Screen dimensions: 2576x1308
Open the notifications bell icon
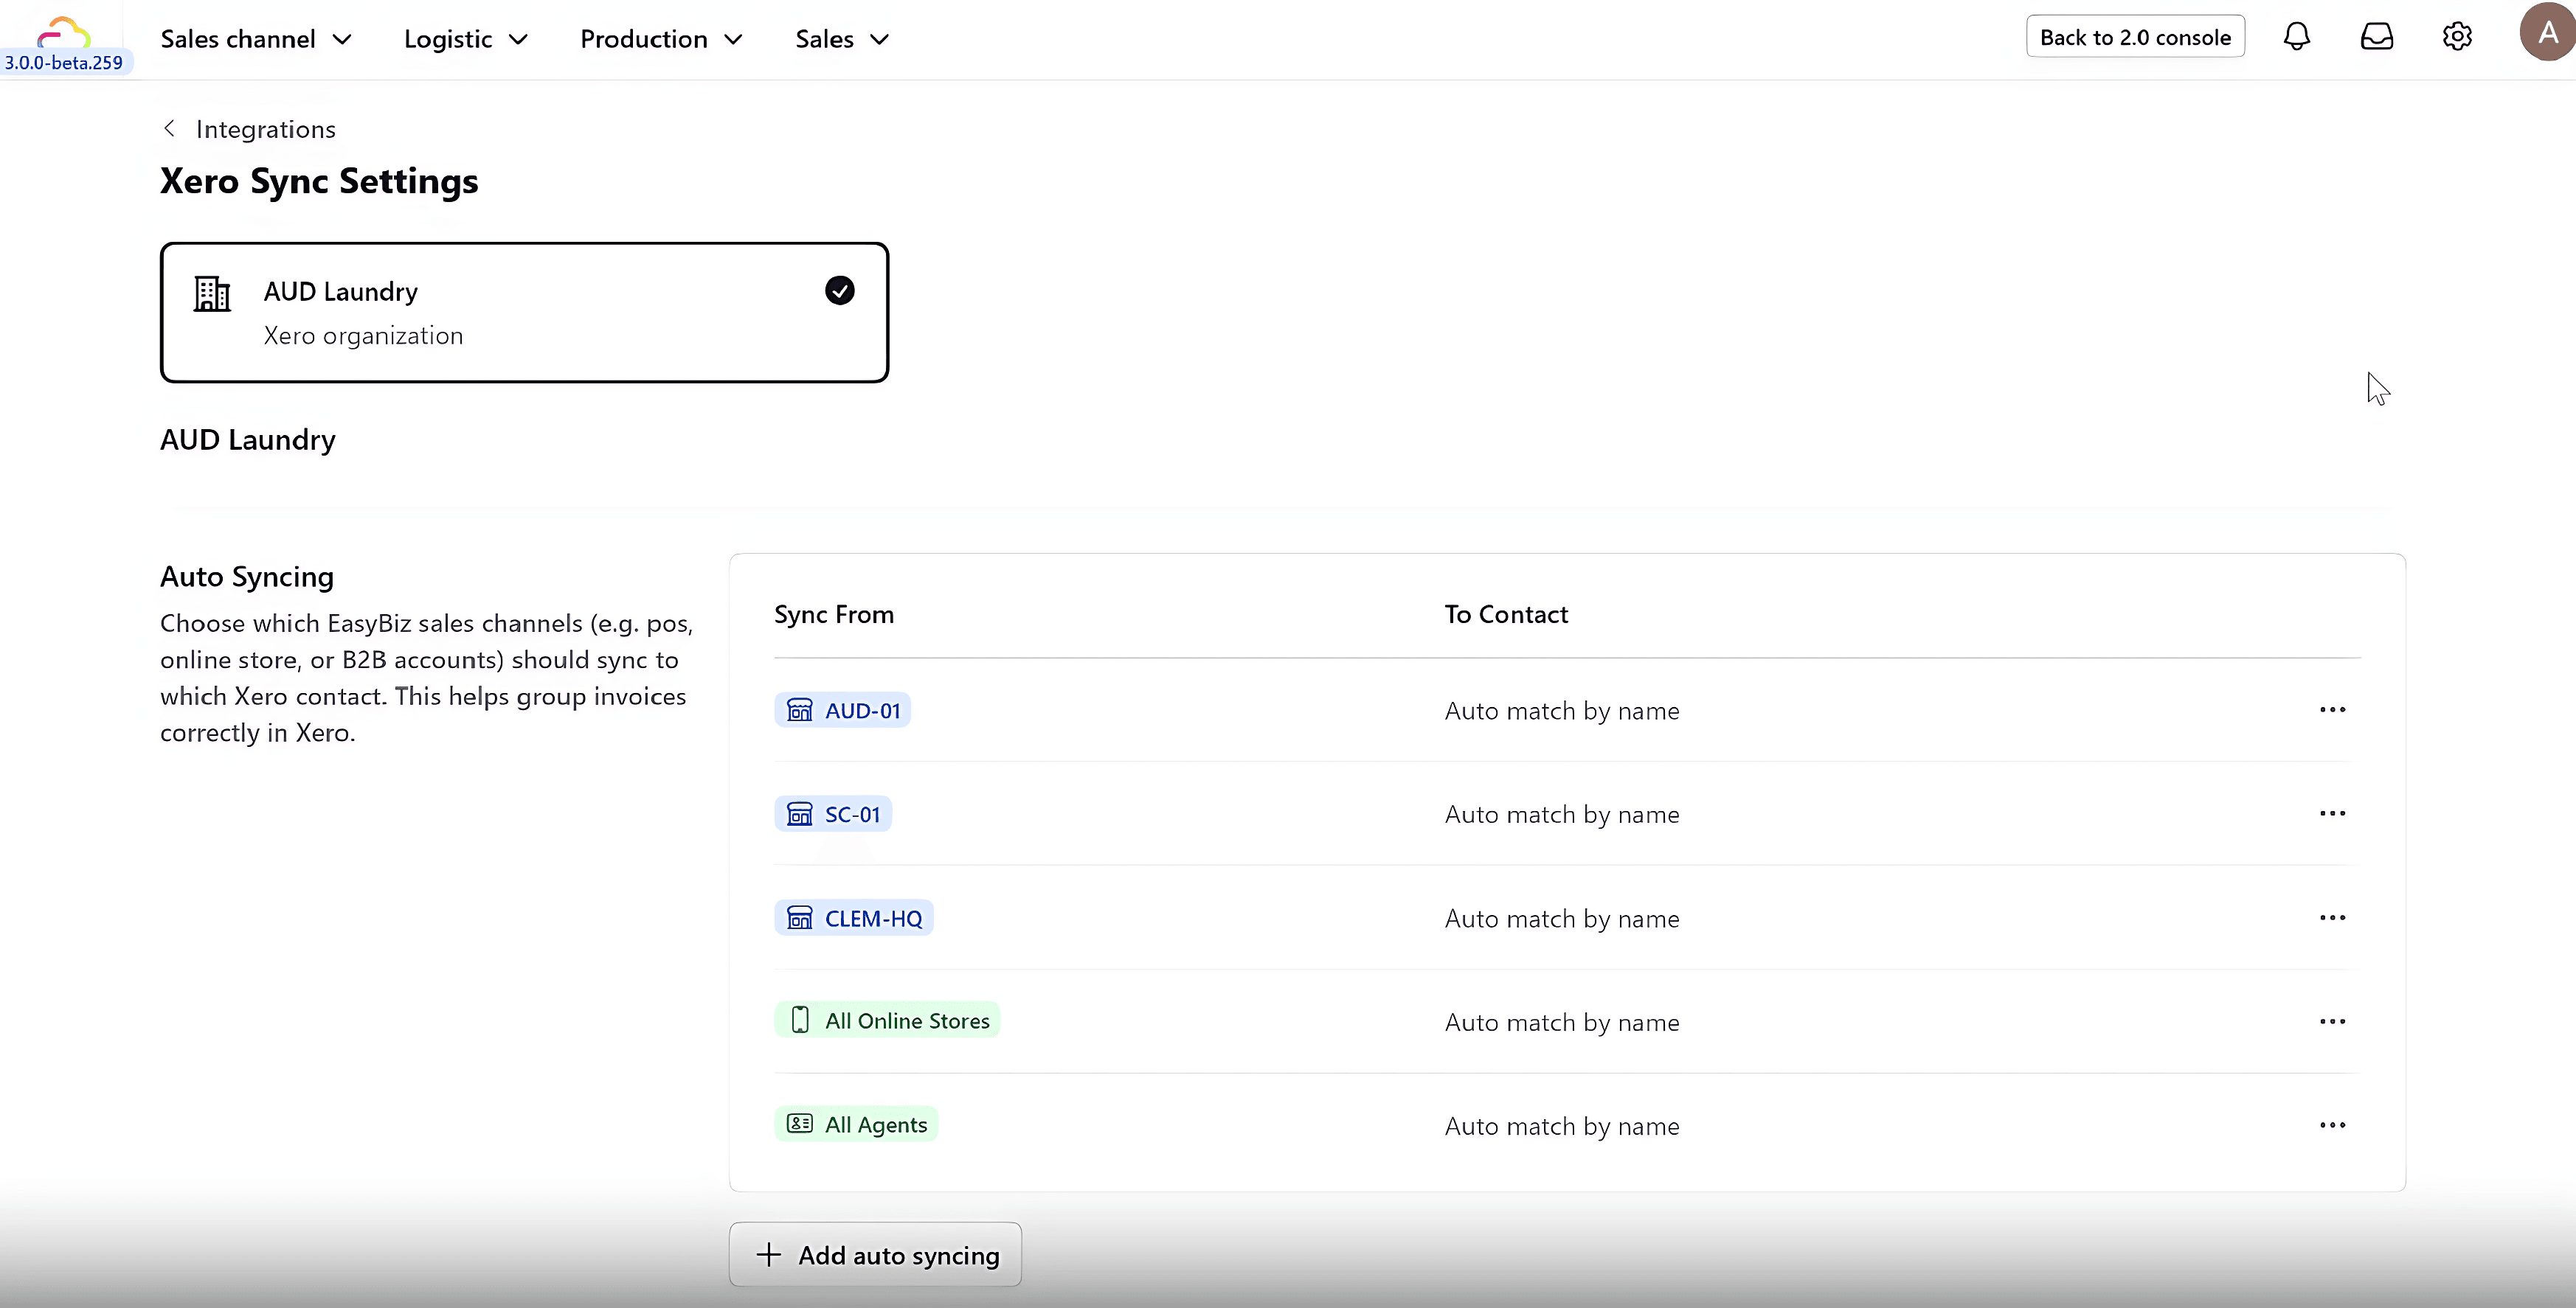[2296, 37]
